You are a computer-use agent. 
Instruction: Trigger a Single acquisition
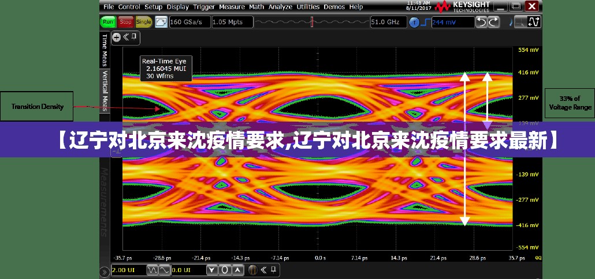click(143, 22)
